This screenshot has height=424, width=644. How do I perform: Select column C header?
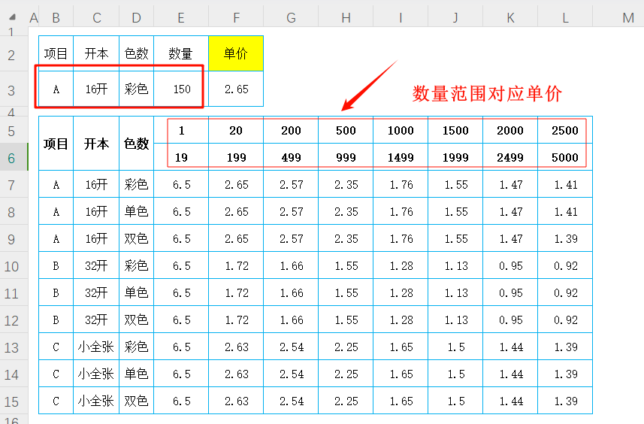click(96, 18)
